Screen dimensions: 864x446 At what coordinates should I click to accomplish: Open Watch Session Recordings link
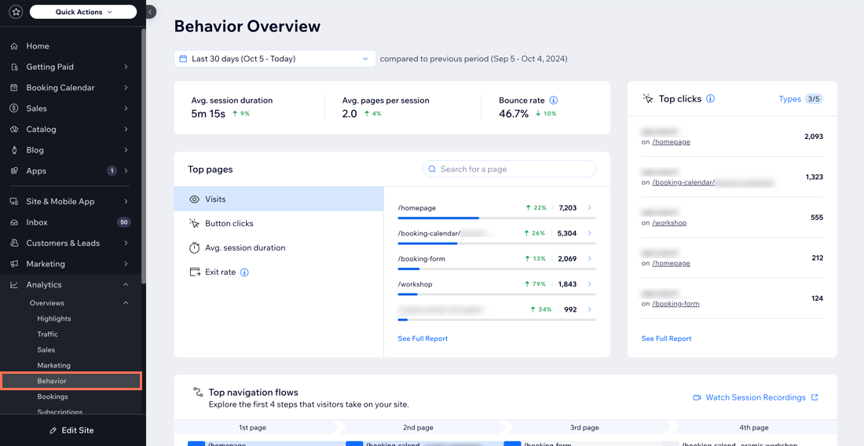[x=755, y=397]
